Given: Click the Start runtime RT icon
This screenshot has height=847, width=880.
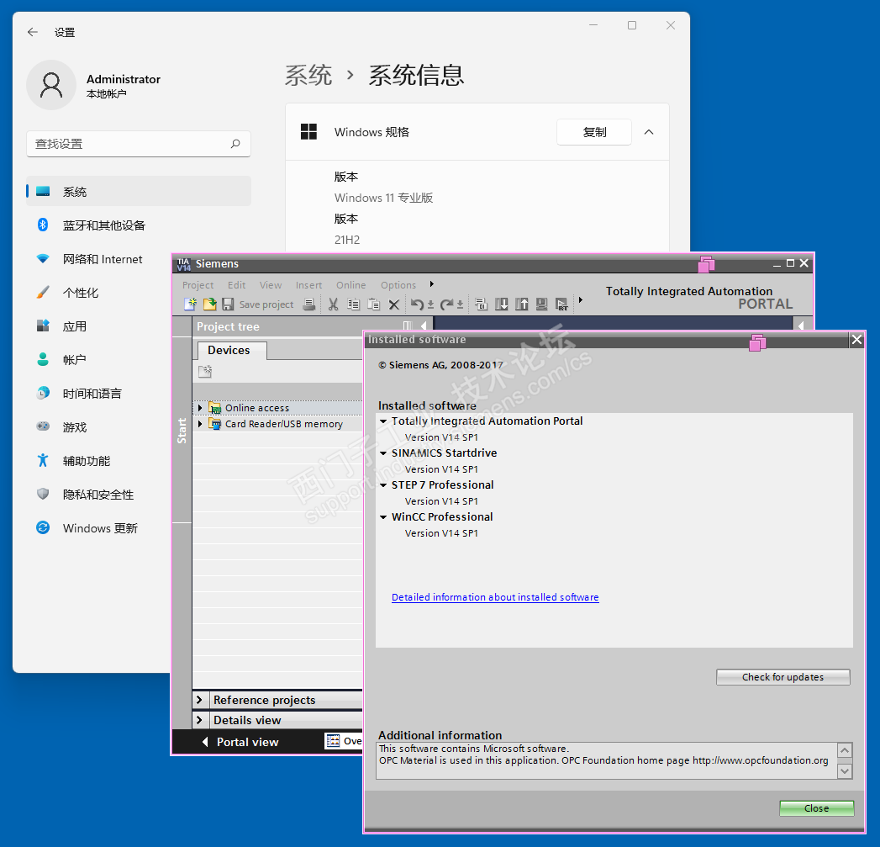Looking at the screenshot, I should pyautogui.click(x=561, y=304).
